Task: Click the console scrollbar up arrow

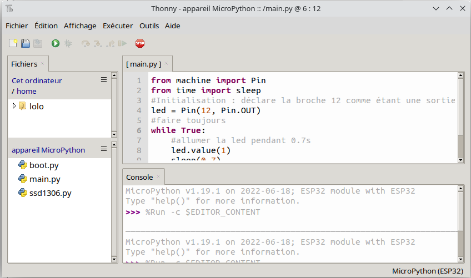Action: click(x=460, y=189)
